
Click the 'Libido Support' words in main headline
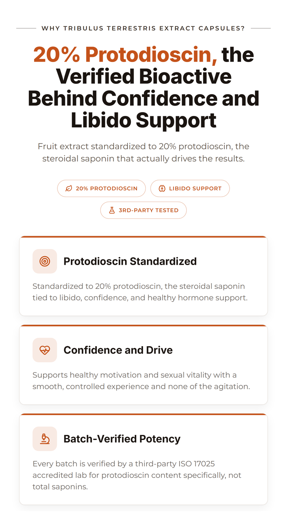143,120
